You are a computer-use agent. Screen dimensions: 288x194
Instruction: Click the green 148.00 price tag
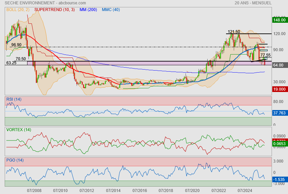click(279, 20)
